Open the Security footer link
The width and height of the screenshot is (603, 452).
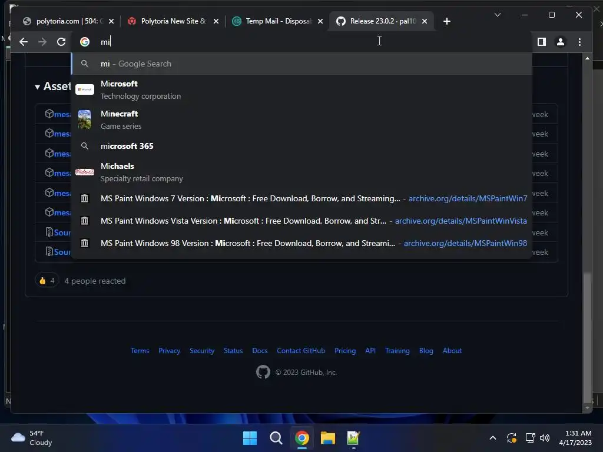click(202, 351)
